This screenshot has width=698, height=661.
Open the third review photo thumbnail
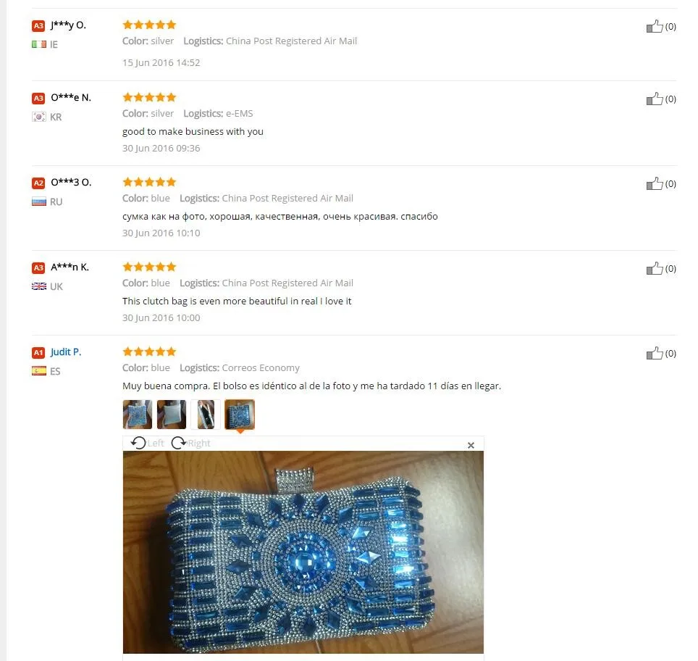[206, 415]
